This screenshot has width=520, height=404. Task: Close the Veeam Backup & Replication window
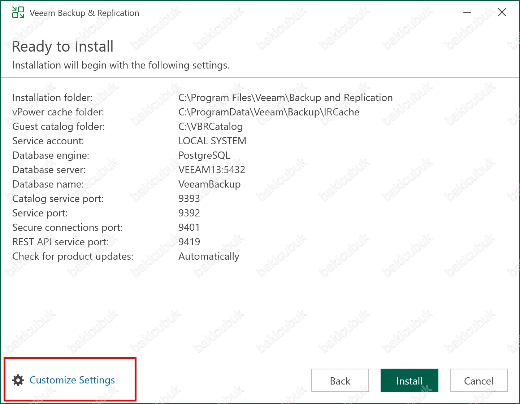(x=502, y=13)
